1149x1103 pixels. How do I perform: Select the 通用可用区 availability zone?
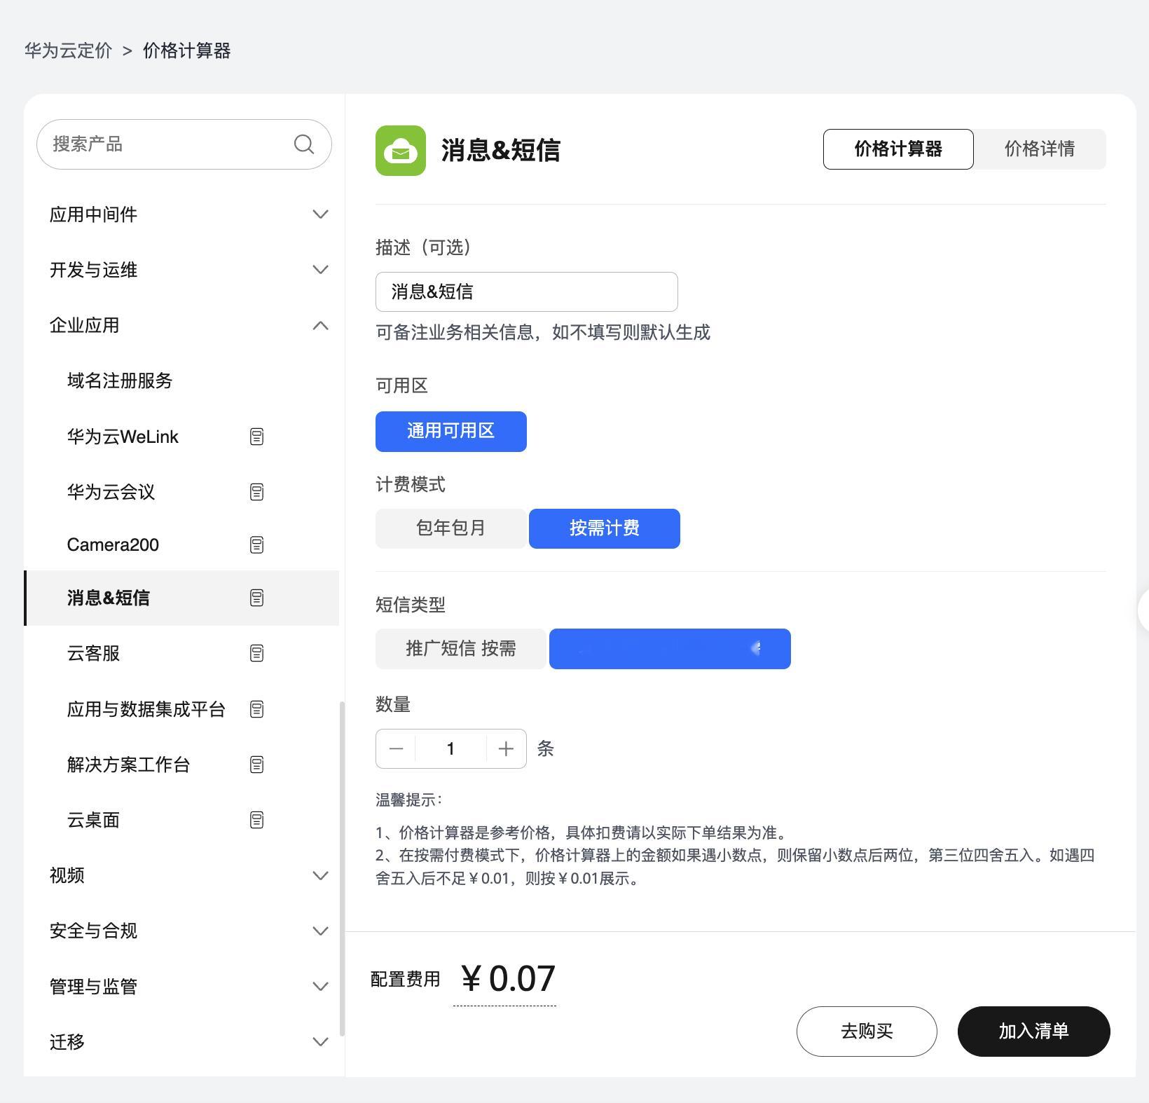tap(451, 432)
